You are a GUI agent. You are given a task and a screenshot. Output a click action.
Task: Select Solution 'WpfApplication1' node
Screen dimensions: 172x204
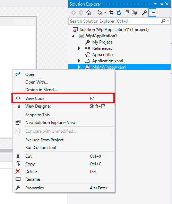point(114,30)
